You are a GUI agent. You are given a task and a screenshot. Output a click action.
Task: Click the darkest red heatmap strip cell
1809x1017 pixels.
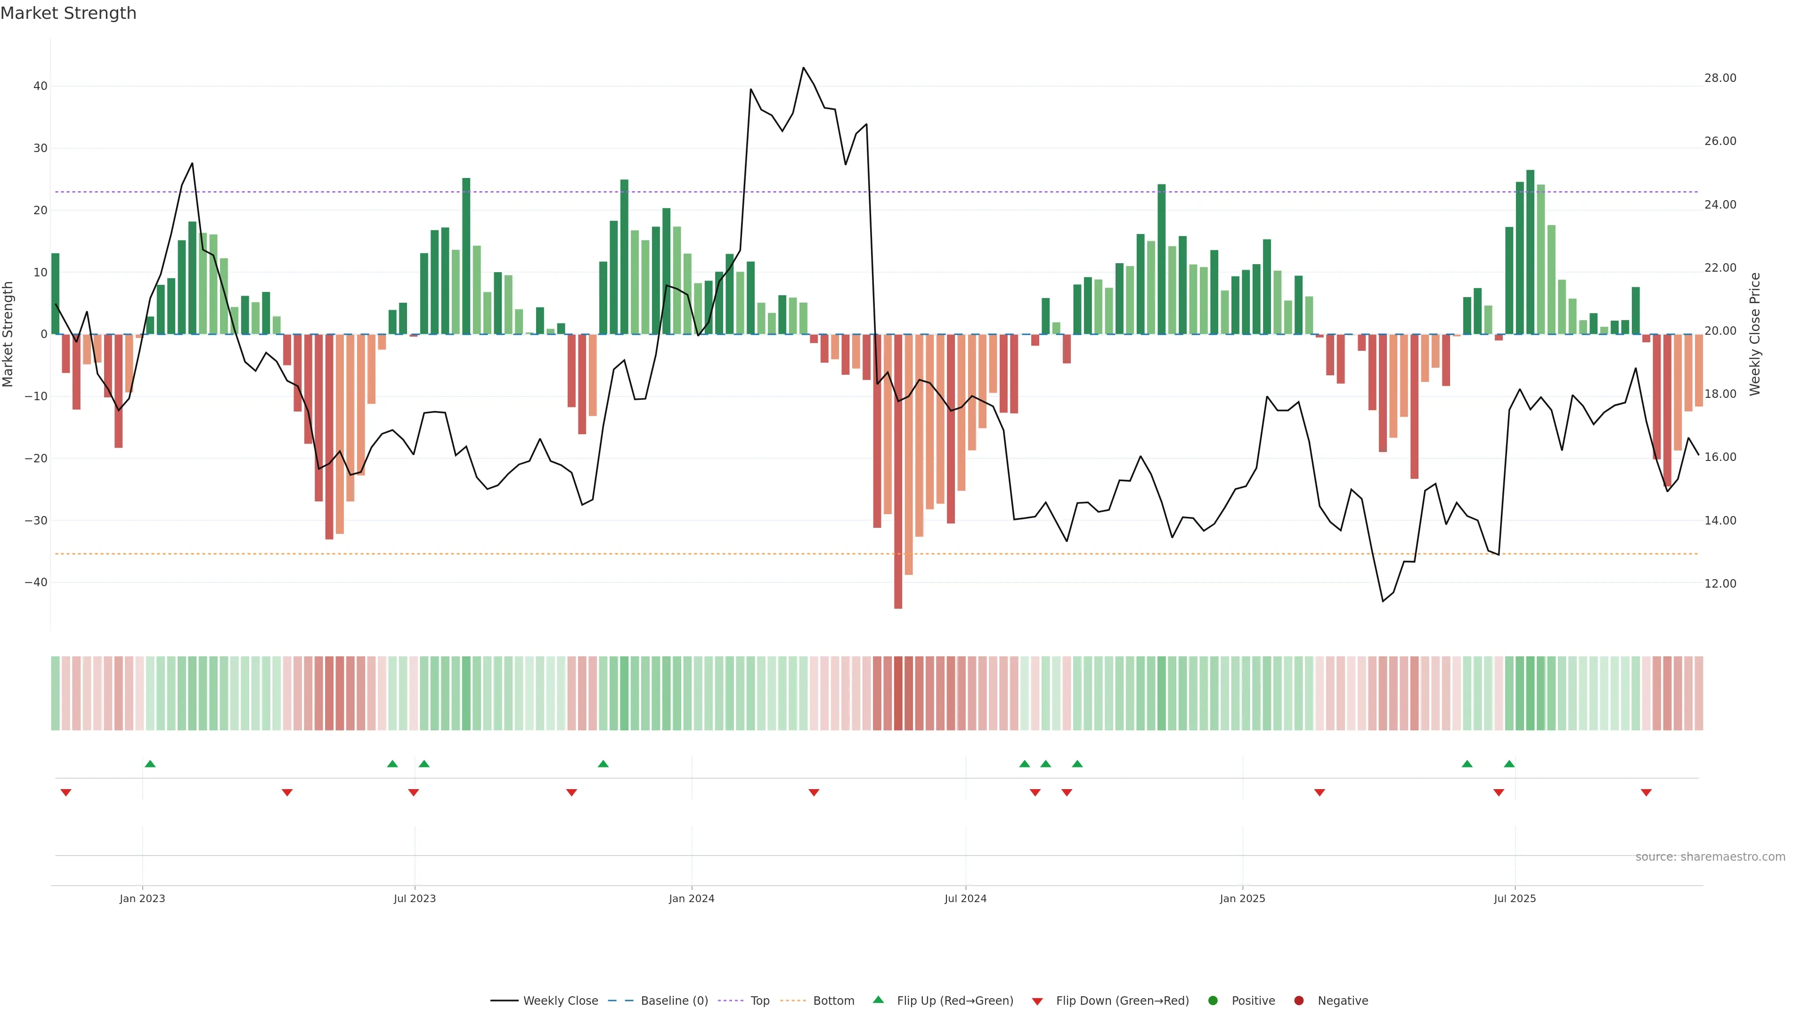[x=898, y=693]
